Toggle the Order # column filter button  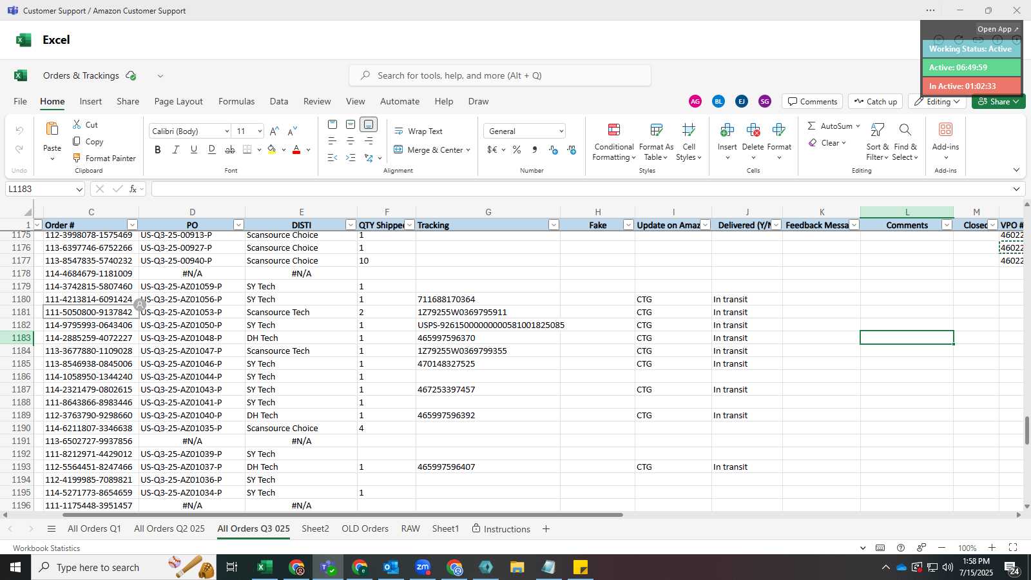point(132,225)
